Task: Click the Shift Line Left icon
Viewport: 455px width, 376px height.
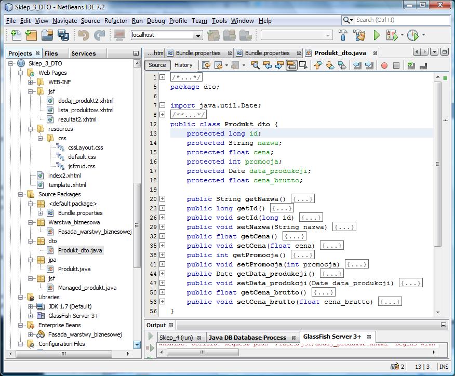Action: pyautogui.click(x=357, y=65)
